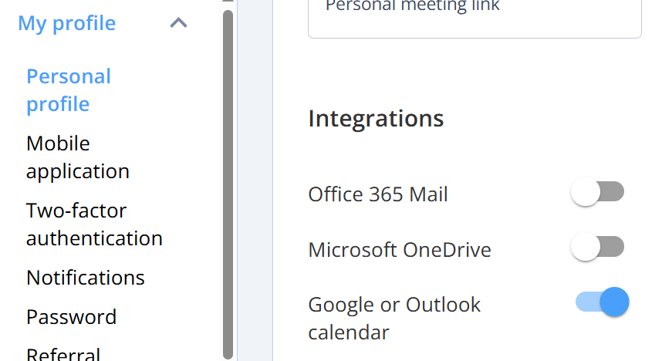Click the Microsoft OneDrive label
The height and width of the screenshot is (361, 662).
point(400,249)
